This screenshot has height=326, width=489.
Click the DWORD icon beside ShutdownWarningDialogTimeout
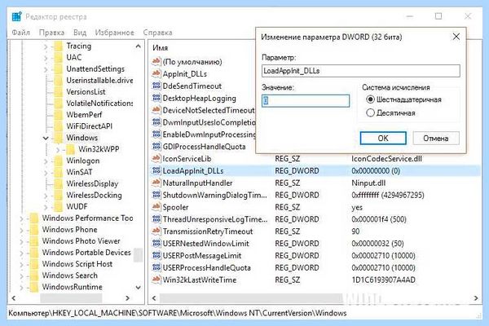pyautogui.click(x=156, y=195)
